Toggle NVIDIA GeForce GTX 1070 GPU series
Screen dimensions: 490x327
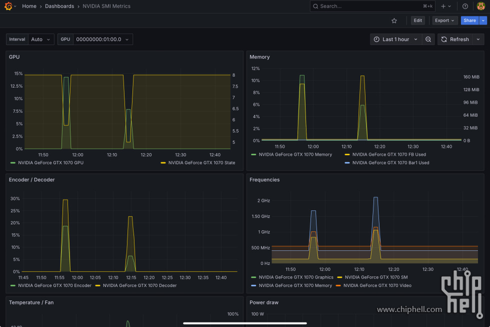50,163
